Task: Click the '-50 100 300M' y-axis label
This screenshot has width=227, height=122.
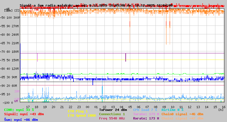Action: (x=10, y=18)
